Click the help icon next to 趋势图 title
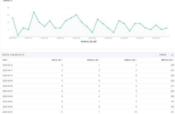Screen dimensions: 175x114 pos(11,1)
